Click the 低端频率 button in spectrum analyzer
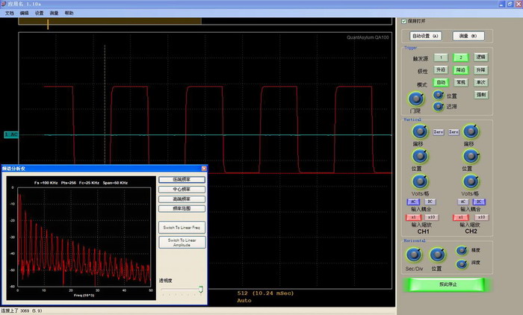This screenshot has height=315, width=523. (x=182, y=179)
